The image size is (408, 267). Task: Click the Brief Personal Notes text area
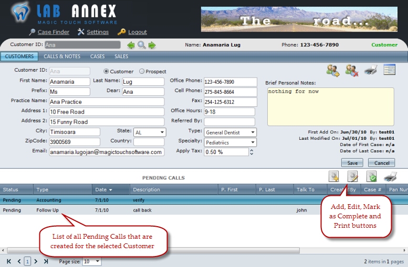pyautogui.click(x=330, y=107)
